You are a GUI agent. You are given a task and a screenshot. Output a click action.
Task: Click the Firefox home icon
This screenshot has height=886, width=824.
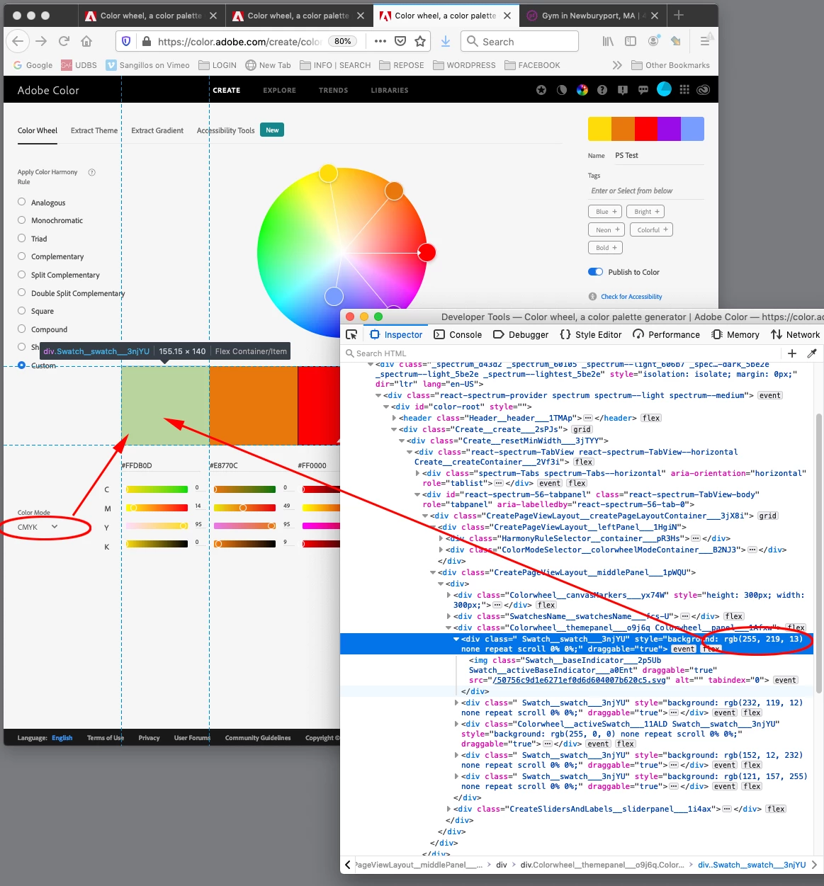click(x=86, y=41)
